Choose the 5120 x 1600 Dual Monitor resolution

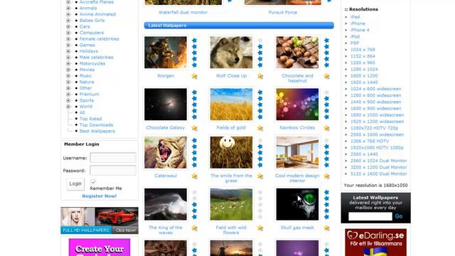pyautogui.click(x=378, y=174)
